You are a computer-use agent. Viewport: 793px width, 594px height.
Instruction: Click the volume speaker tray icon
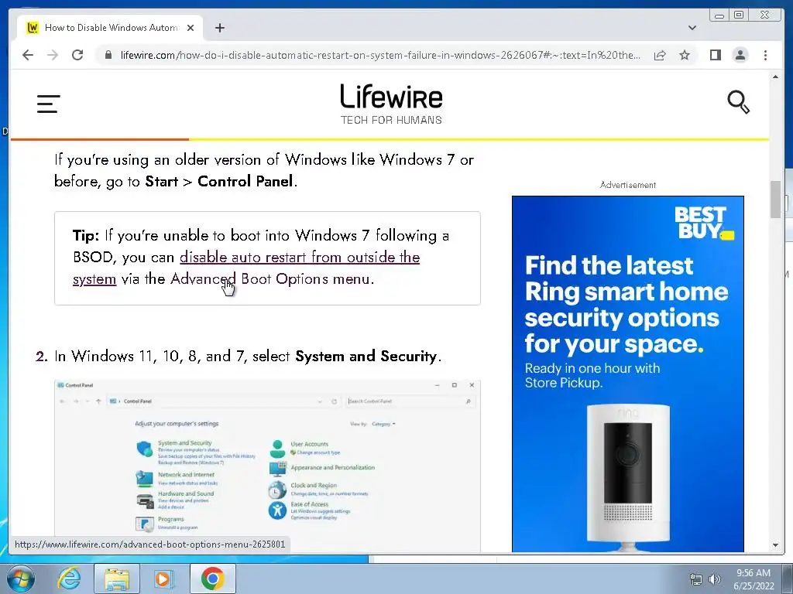[x=715, y=579]
